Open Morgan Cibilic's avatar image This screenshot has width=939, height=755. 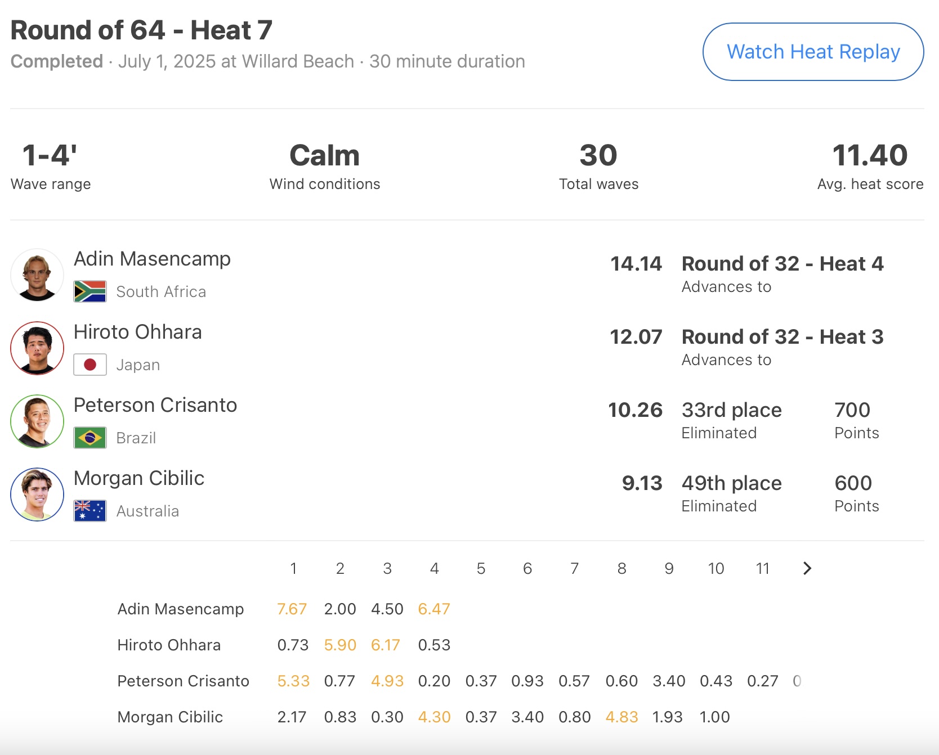(x=37, y=495)
